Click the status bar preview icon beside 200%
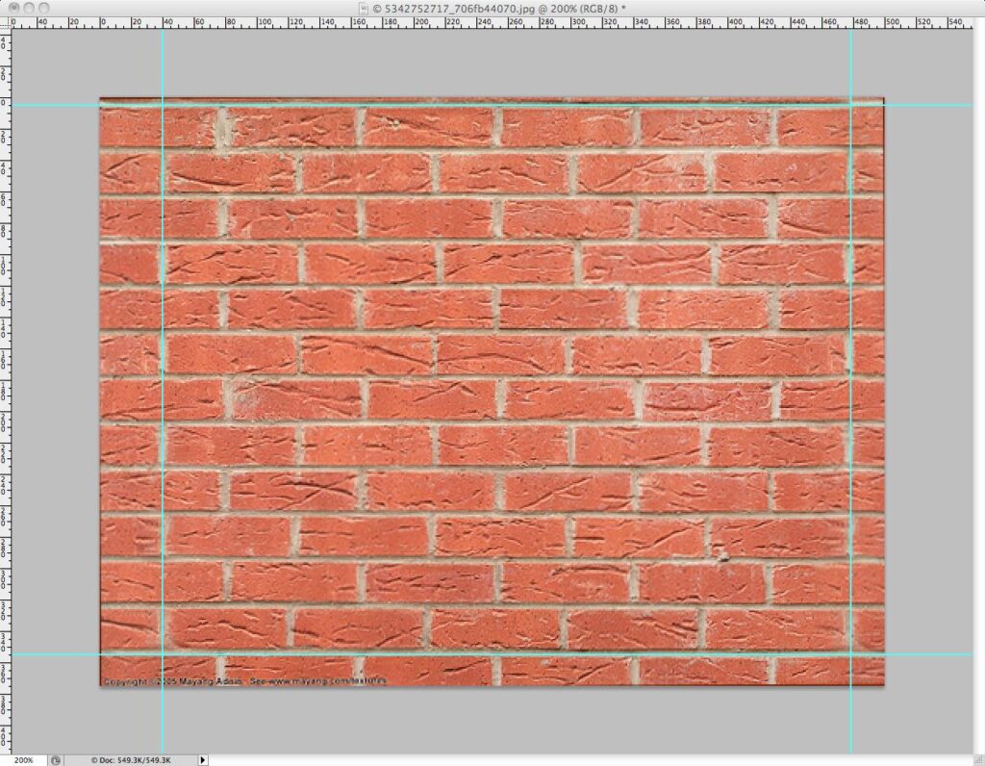 click(x=56, y=759)
